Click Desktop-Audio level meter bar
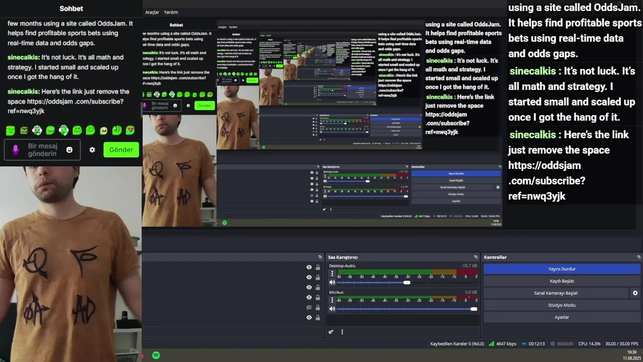Screen dimensions: 643x362 tap(407, 272)
